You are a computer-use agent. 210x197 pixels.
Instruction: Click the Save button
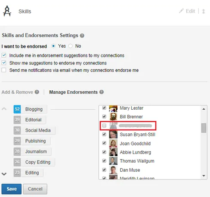tap(12, 189)
